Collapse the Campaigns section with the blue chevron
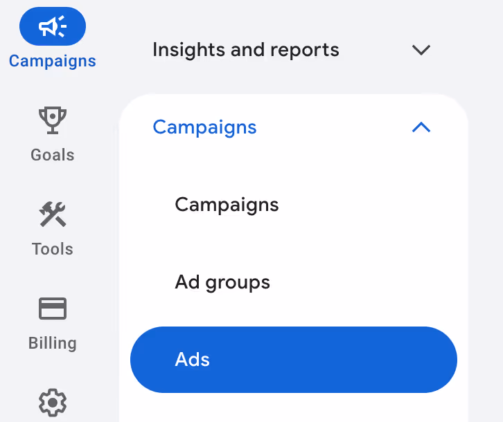 [421, 127]
